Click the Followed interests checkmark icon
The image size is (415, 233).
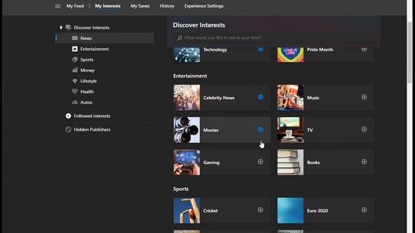(68, 116)
